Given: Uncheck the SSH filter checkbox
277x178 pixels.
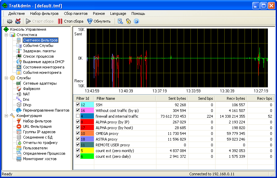Looking at the screenshot, I should click(78, 105).
